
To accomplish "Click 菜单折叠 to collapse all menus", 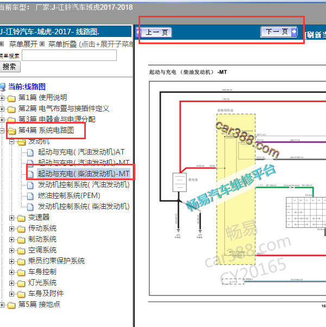I will coord(62,44).
